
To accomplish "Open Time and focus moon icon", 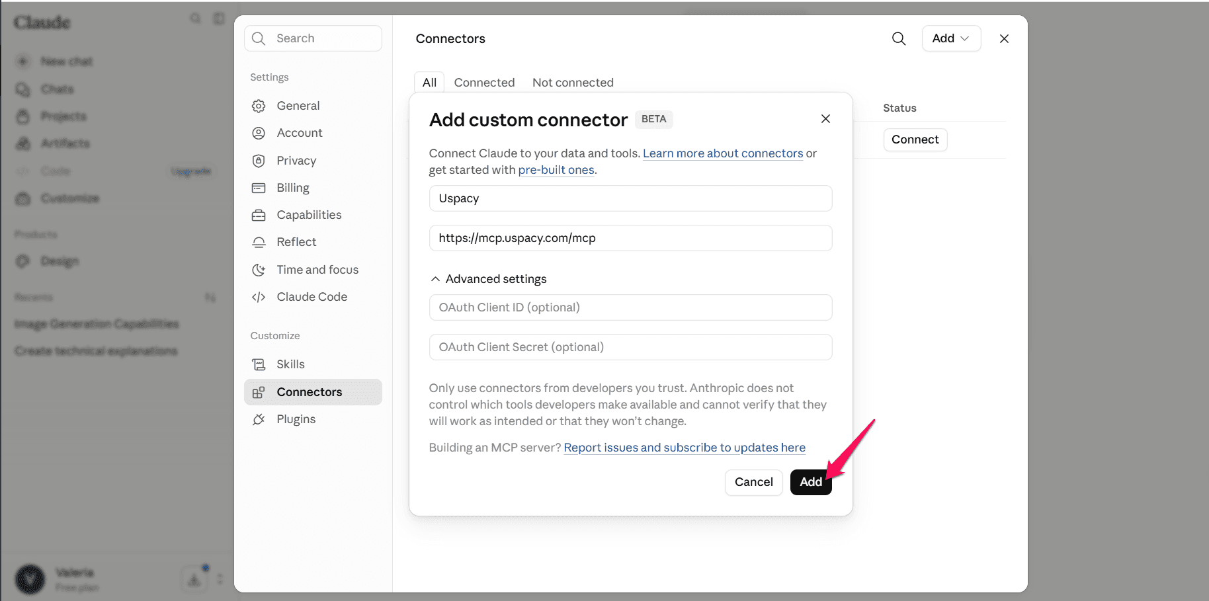I will tap(259, 270).
